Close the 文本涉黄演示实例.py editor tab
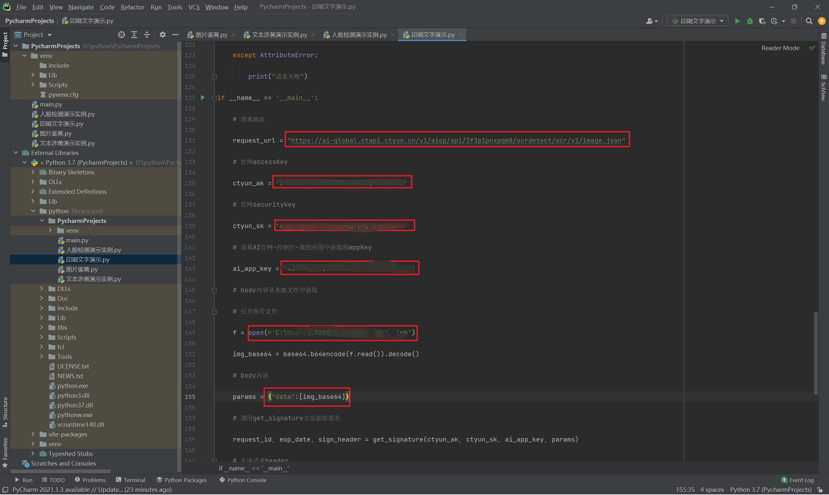This screenshot has width=829, height=495. point(313,35)
